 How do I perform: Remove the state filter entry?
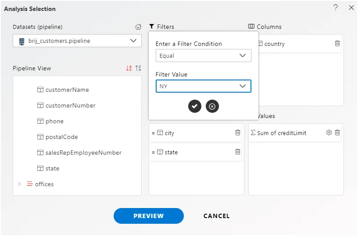click(x=238, y=152)
